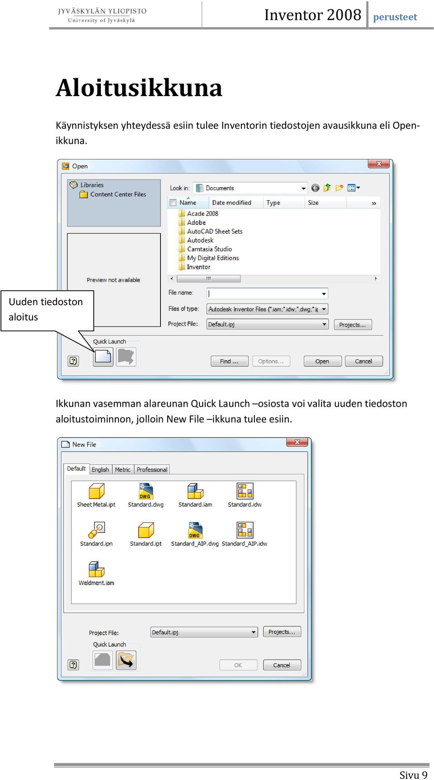Open the Autodesk folder
The height and width of the screenshot is (780, 434).
(197, 241)
